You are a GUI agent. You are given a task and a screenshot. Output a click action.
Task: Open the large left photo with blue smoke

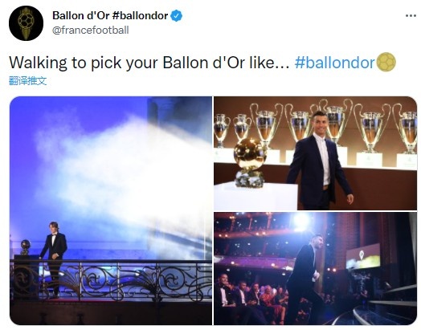coord(111,210)
